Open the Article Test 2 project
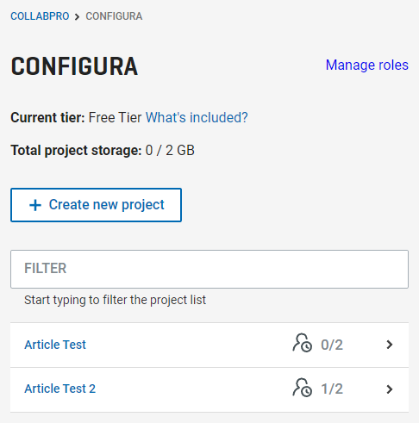The width and height of the screenshot is (419, 423). (60, 389)
